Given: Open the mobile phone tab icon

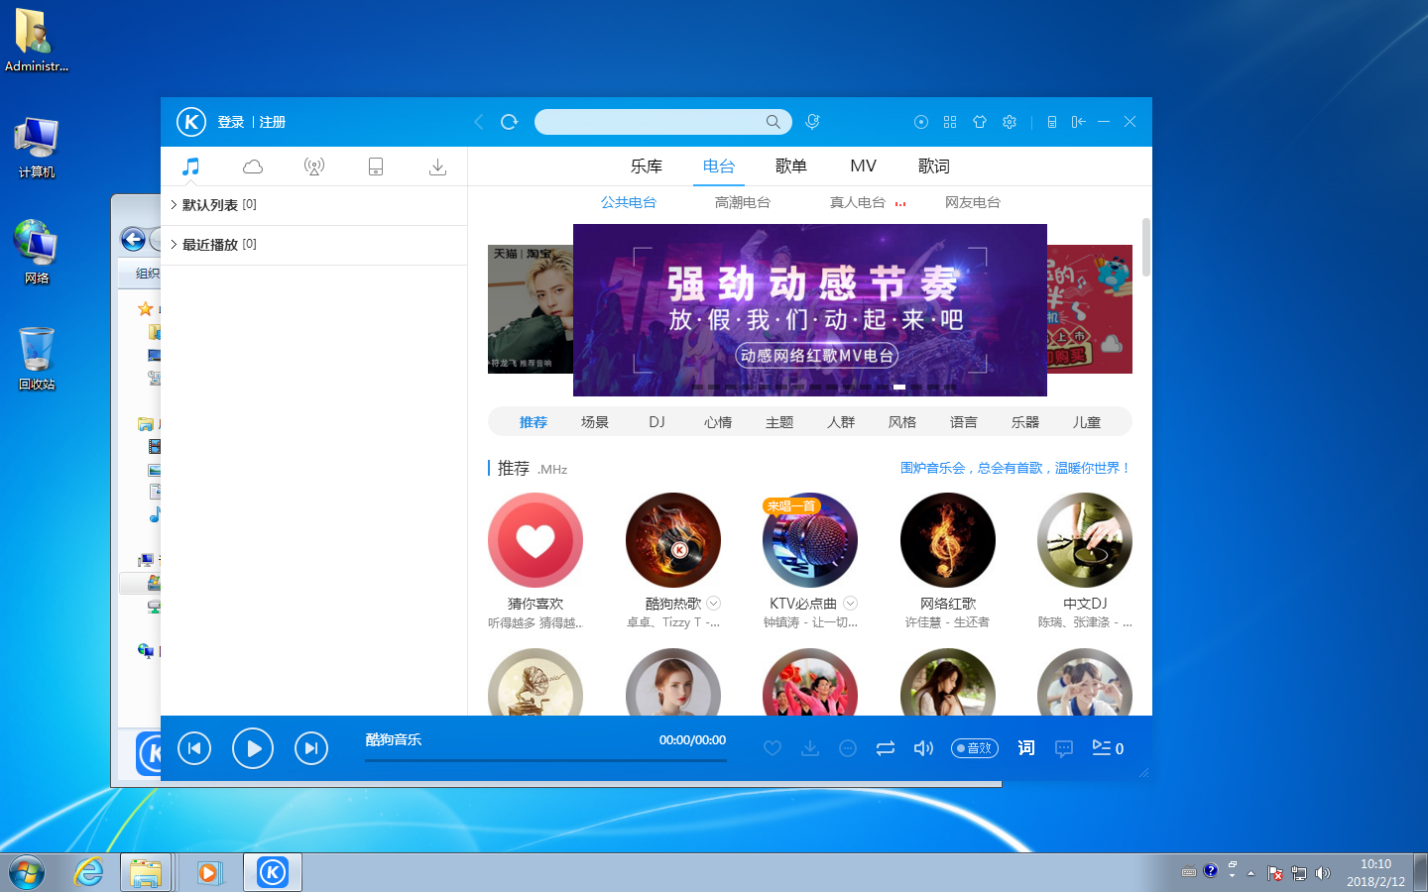Looking at the screenshot, I should (x=376, y=167).
